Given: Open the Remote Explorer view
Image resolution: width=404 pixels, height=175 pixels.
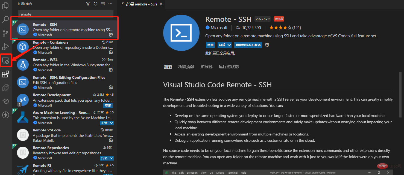Looking at the screenshot, I should click(x=5, y=60).
